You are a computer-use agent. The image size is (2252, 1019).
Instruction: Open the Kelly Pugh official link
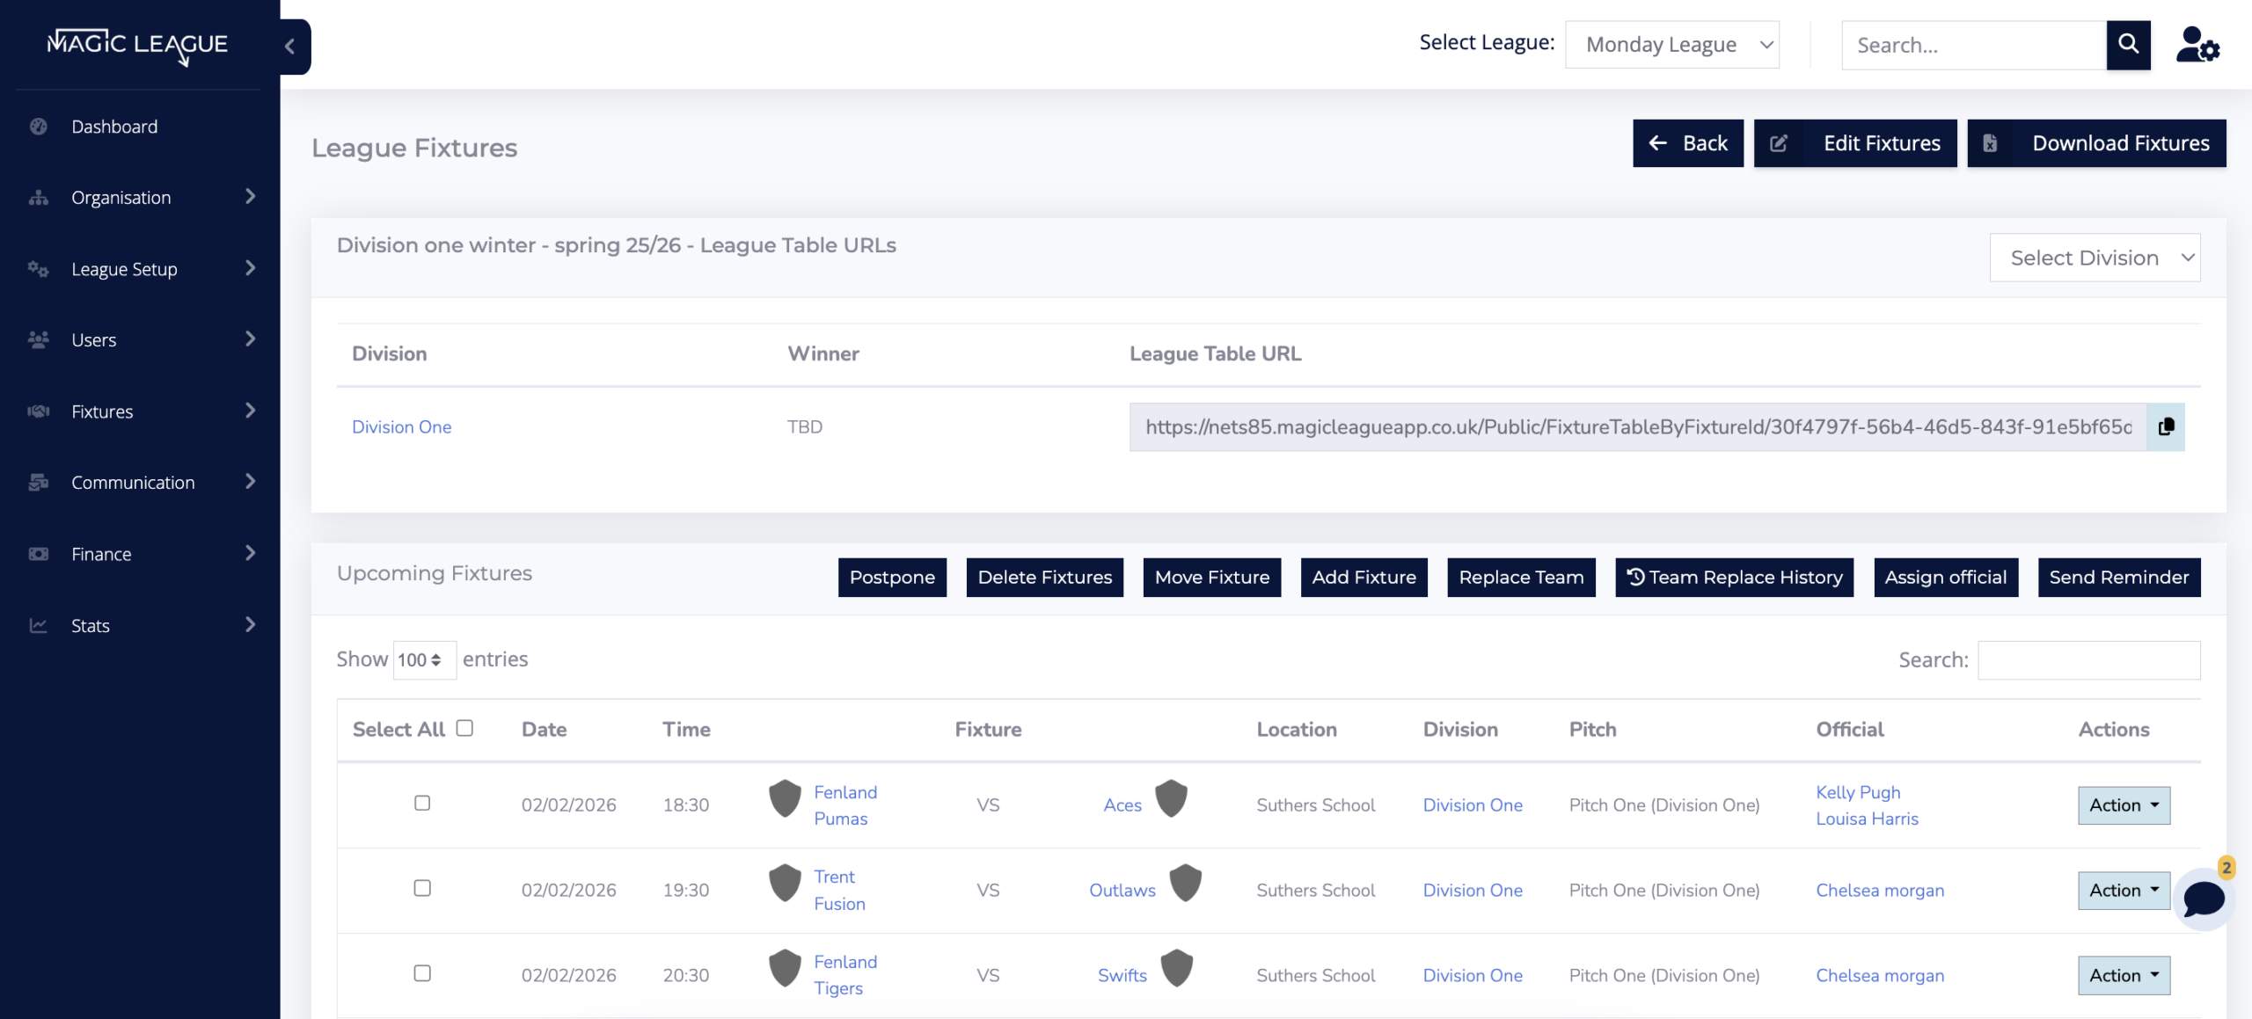(x=1858, y=792)
